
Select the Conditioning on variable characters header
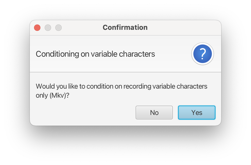[x=95, y=54]
